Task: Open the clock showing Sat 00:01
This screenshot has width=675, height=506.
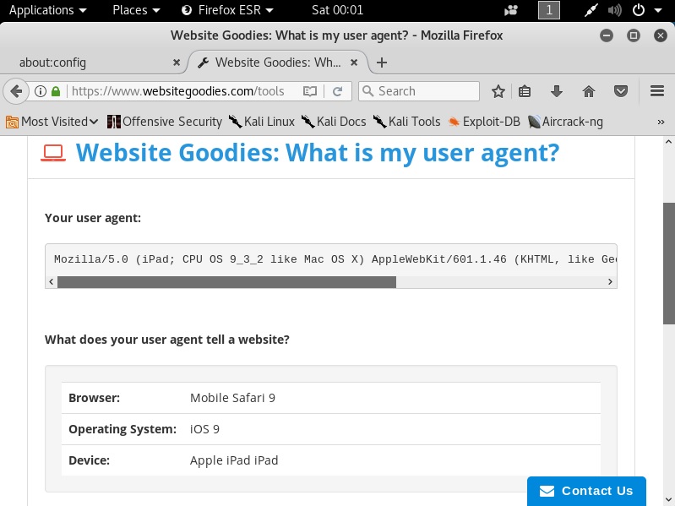Action: 338,10
